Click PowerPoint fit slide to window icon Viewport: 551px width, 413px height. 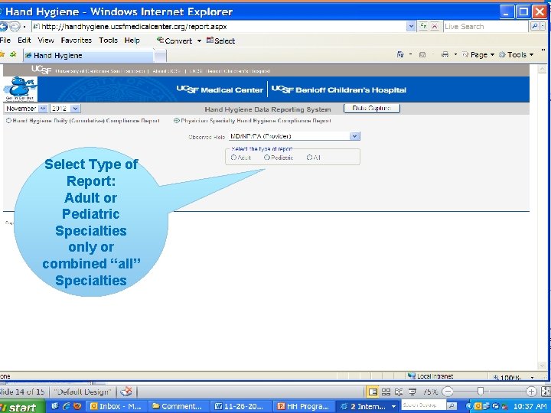(546, 392)
